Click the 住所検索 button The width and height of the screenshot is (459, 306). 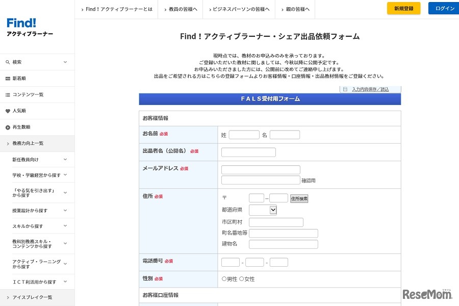[299, 198]
